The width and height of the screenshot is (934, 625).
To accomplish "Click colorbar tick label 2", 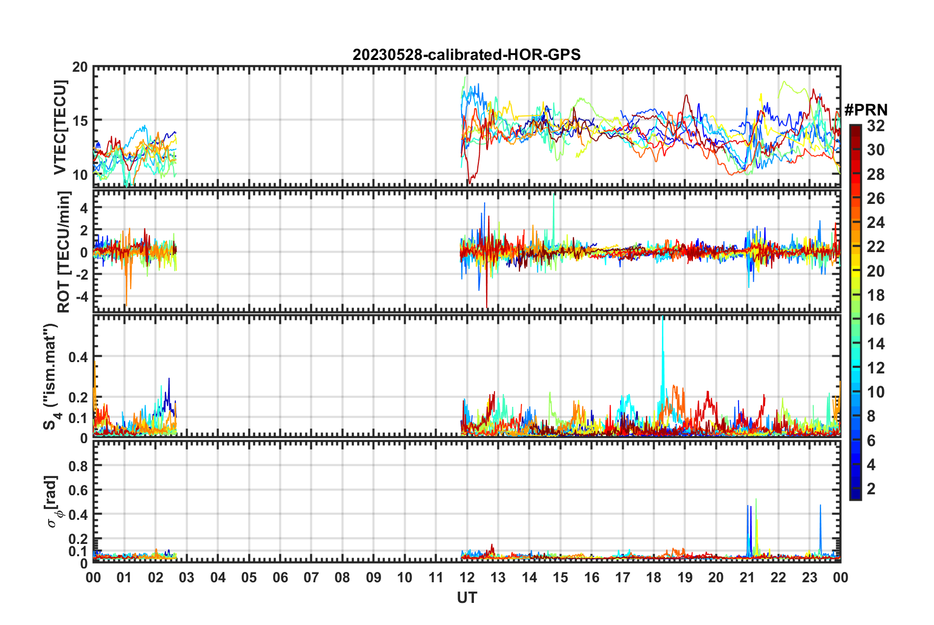I will click(x=871, y=489).
